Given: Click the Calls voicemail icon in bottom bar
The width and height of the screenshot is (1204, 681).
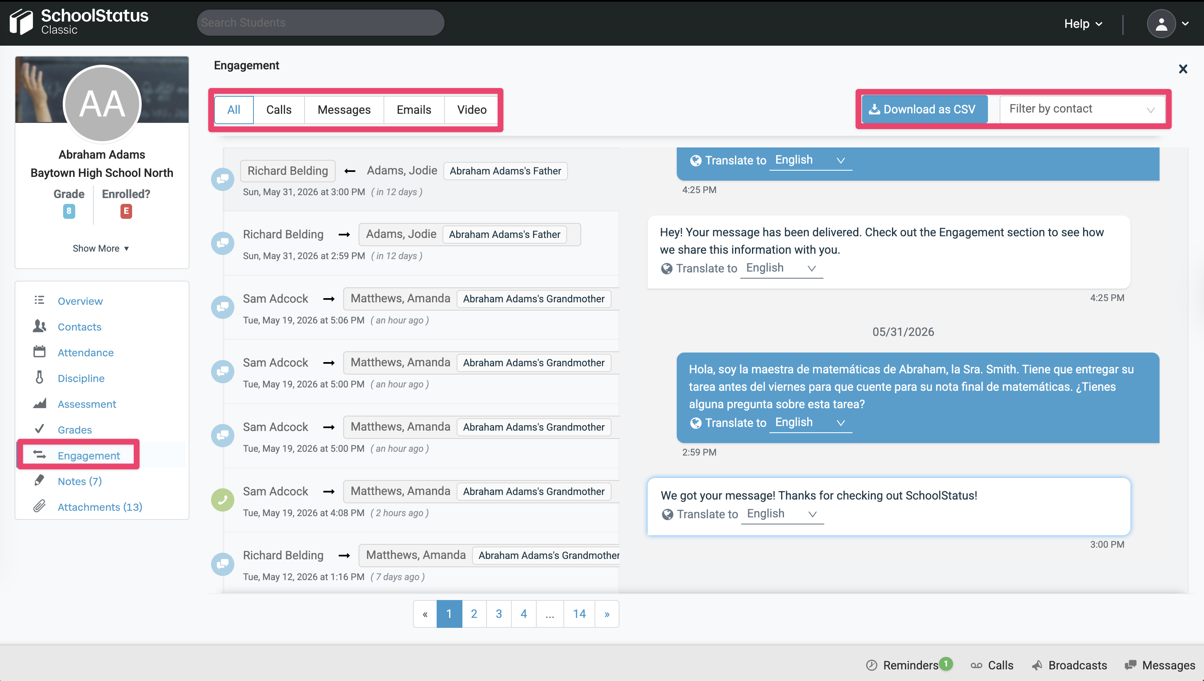Looking at the screenshot, I should click(x=976, y=665).
